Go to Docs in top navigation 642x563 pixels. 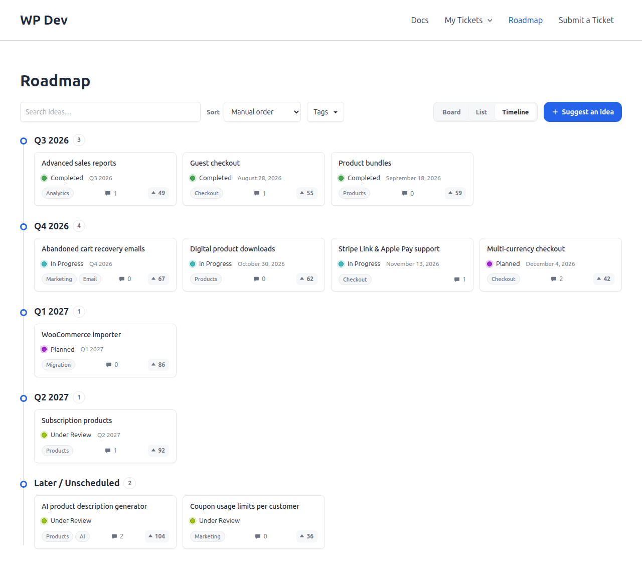click(420, 20)
